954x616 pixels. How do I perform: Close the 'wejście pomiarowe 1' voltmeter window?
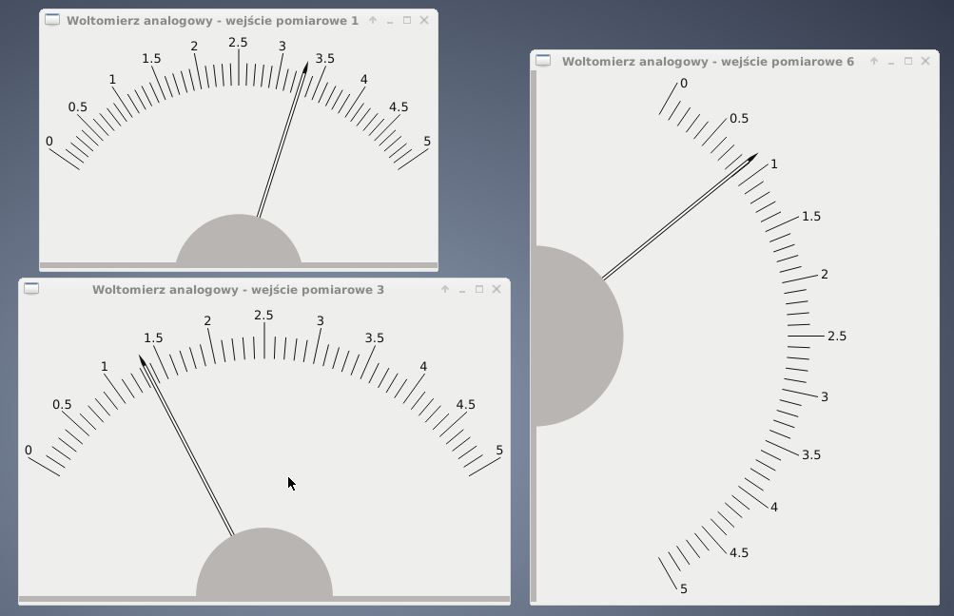[x=424, y=20]
